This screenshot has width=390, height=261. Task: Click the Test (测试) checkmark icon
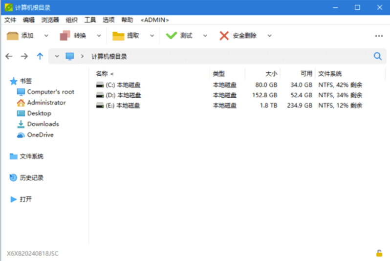coord(171,36)
